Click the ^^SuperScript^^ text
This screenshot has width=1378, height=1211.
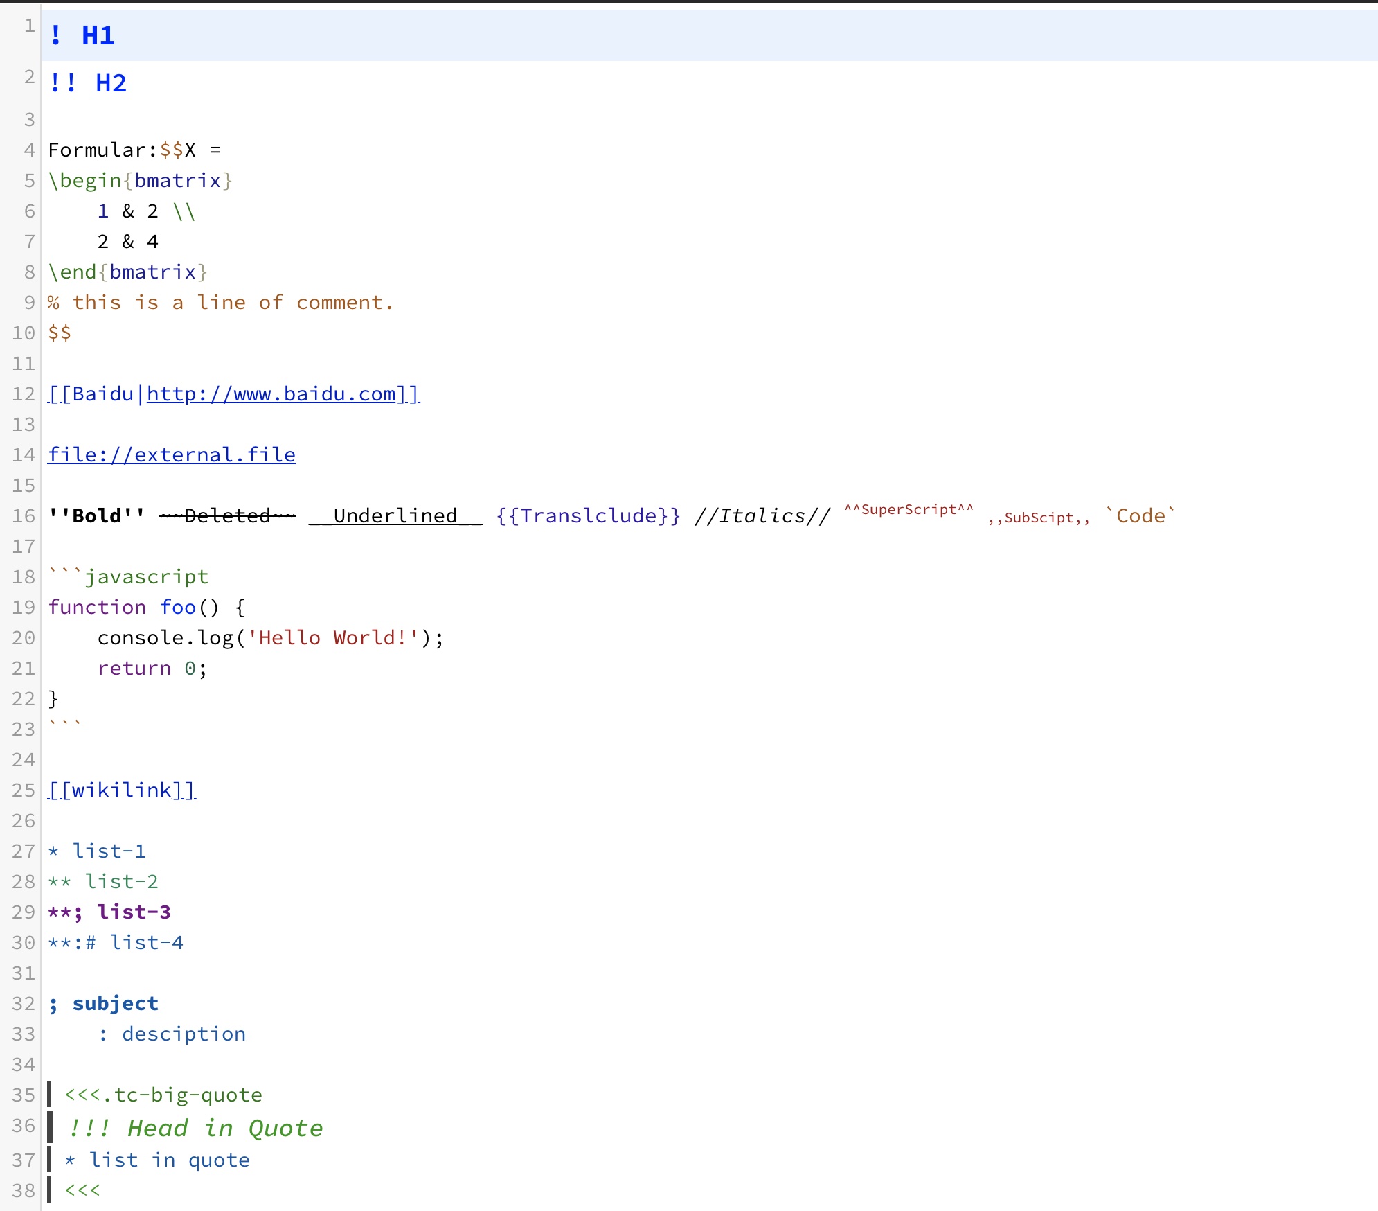(x=908, y=511)
